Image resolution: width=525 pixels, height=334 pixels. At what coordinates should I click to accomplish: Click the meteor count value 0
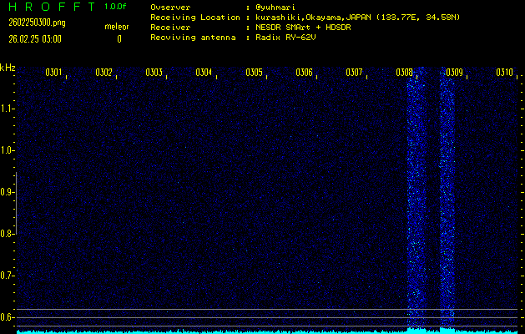click(x=119, y=38)
